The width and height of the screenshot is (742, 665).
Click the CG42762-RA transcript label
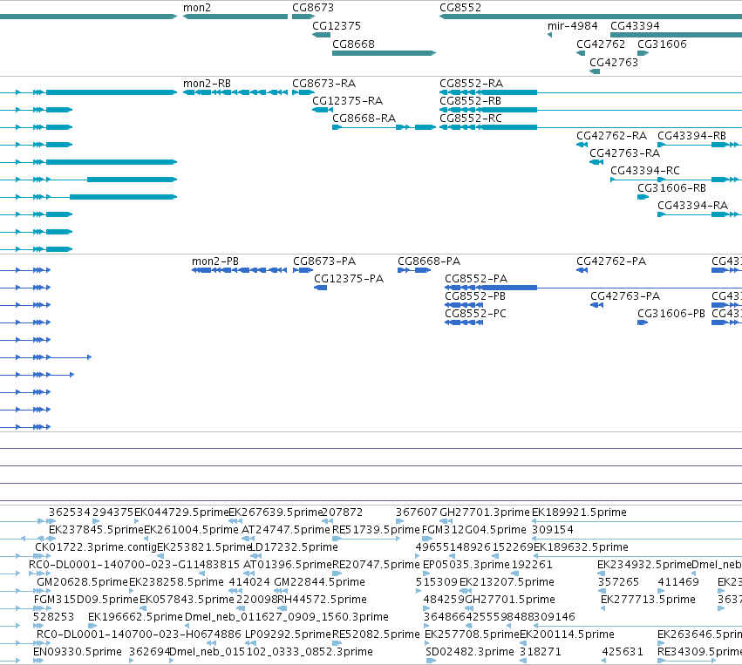611,136
